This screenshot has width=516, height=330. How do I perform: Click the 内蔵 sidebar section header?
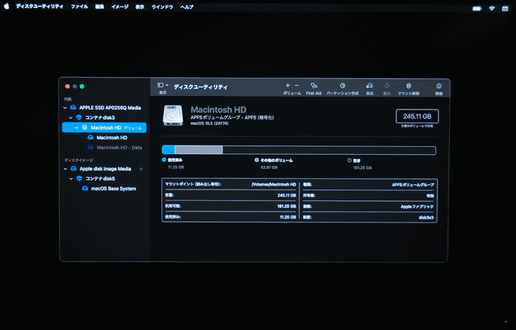point(68,99)
